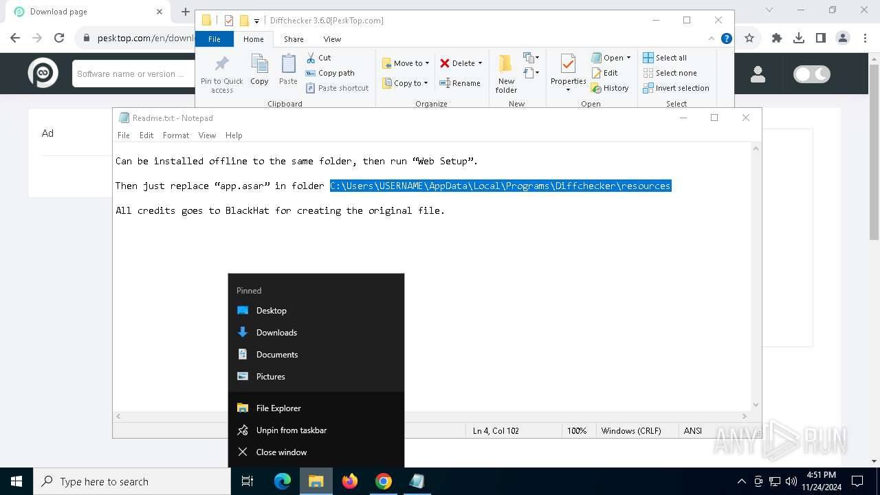This screenshot has width=880, height=495.
Task: Select Documents in the jump list
Action: [316, 355]
